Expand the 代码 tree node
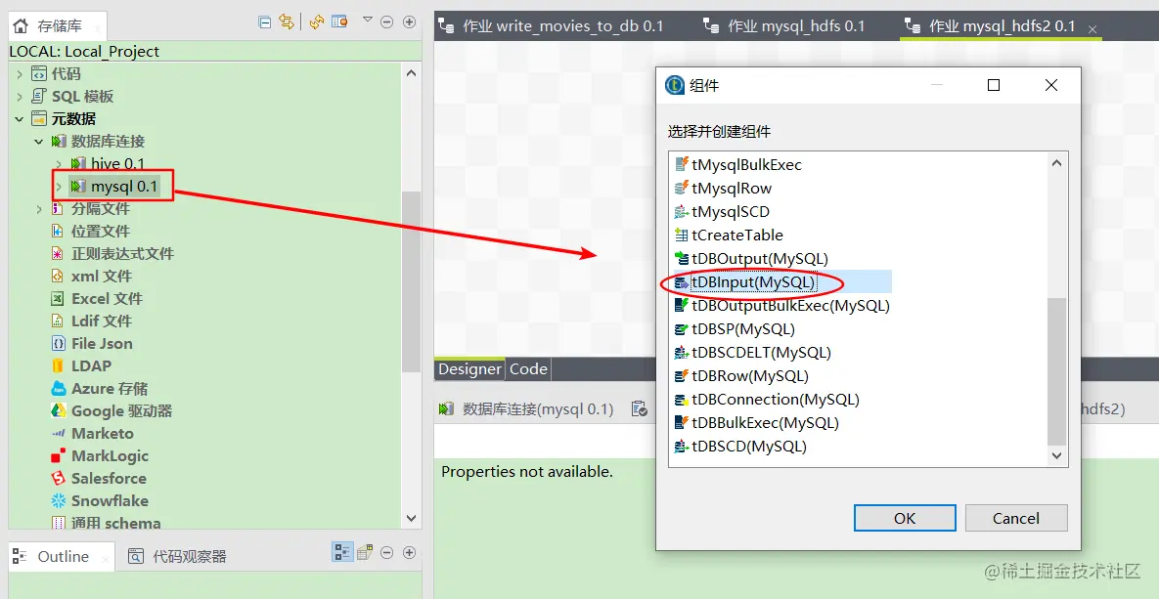The height and width of the screenshot is (599, 1159). [x=20, y=74]
